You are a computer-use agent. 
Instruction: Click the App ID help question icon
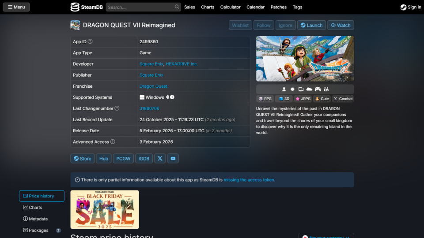(x=90, y=41)
